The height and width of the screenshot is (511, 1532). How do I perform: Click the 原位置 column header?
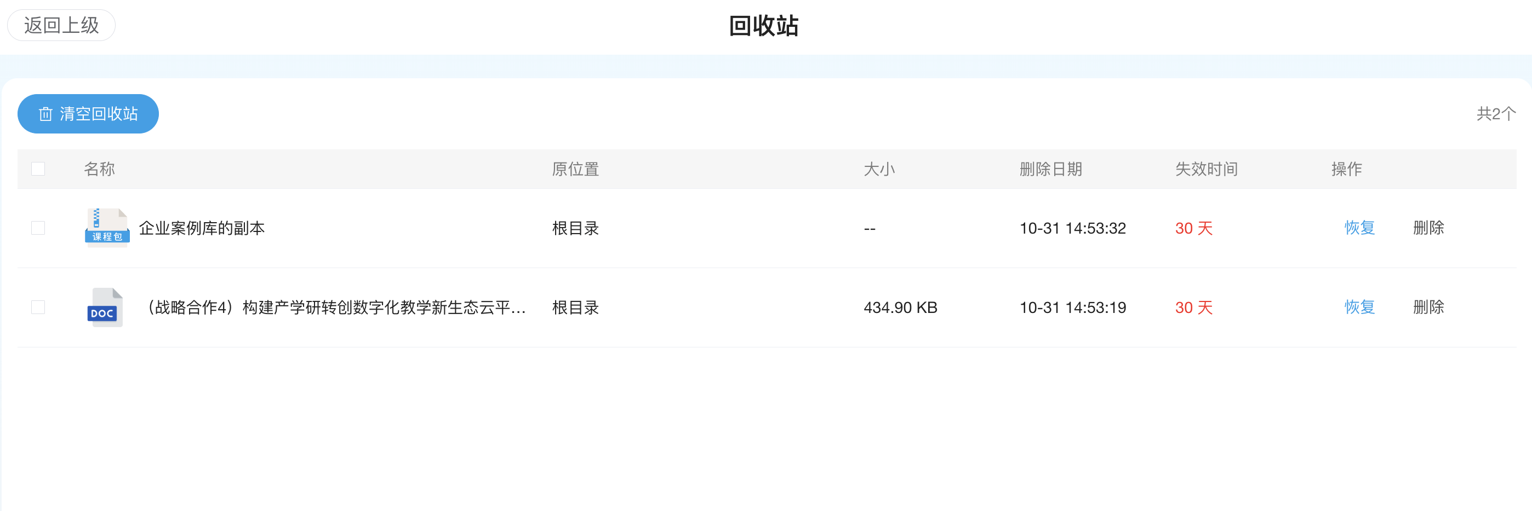pos(575,169)
